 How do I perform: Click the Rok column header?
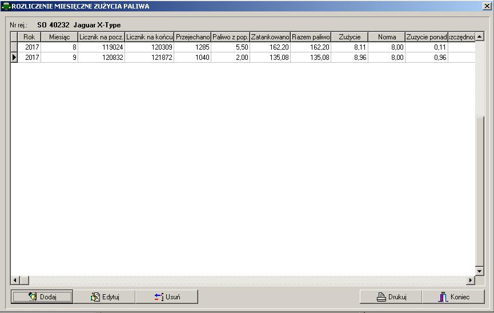(x=29, y=37)
